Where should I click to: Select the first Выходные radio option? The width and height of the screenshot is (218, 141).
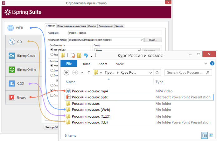point(51,66)
